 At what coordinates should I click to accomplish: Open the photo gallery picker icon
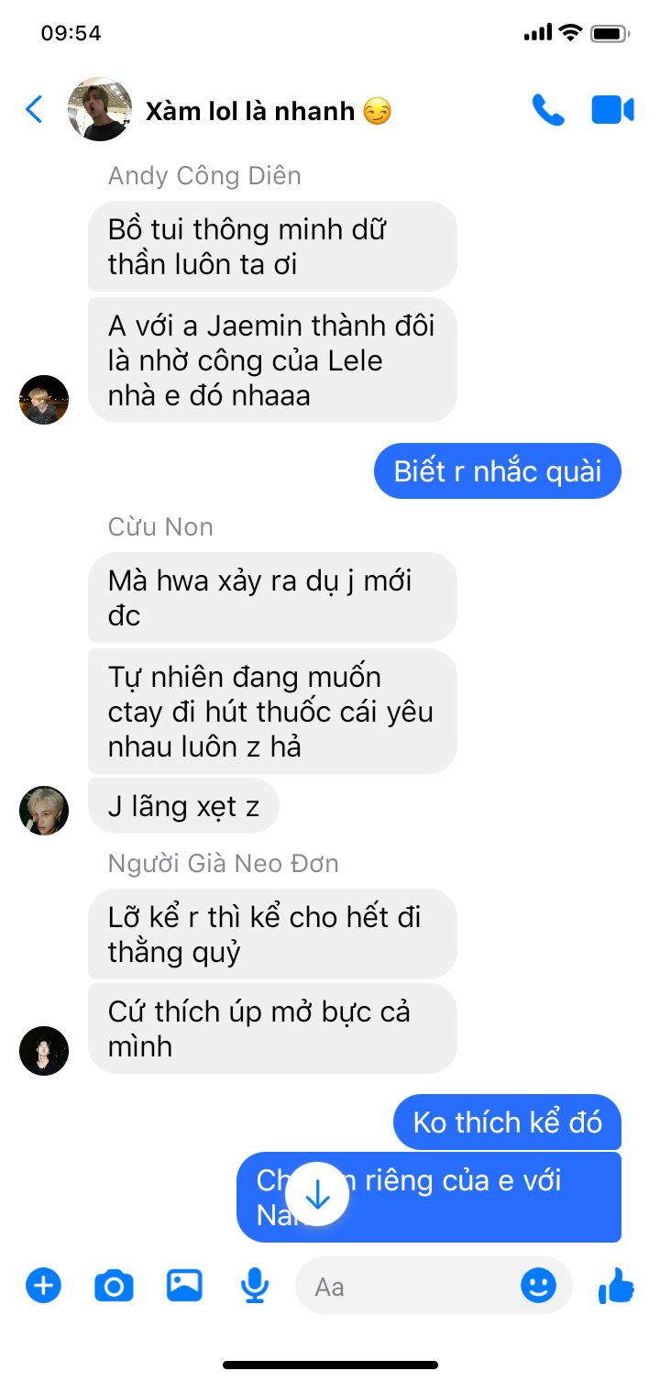pos(184,1285)
